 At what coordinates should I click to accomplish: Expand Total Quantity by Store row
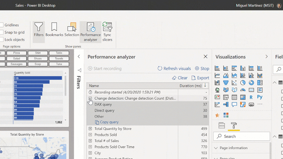(90, 129)
